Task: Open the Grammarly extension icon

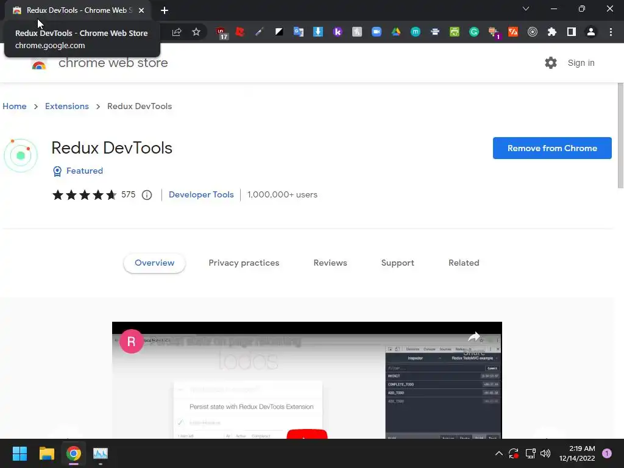Action: click(474, 32)
